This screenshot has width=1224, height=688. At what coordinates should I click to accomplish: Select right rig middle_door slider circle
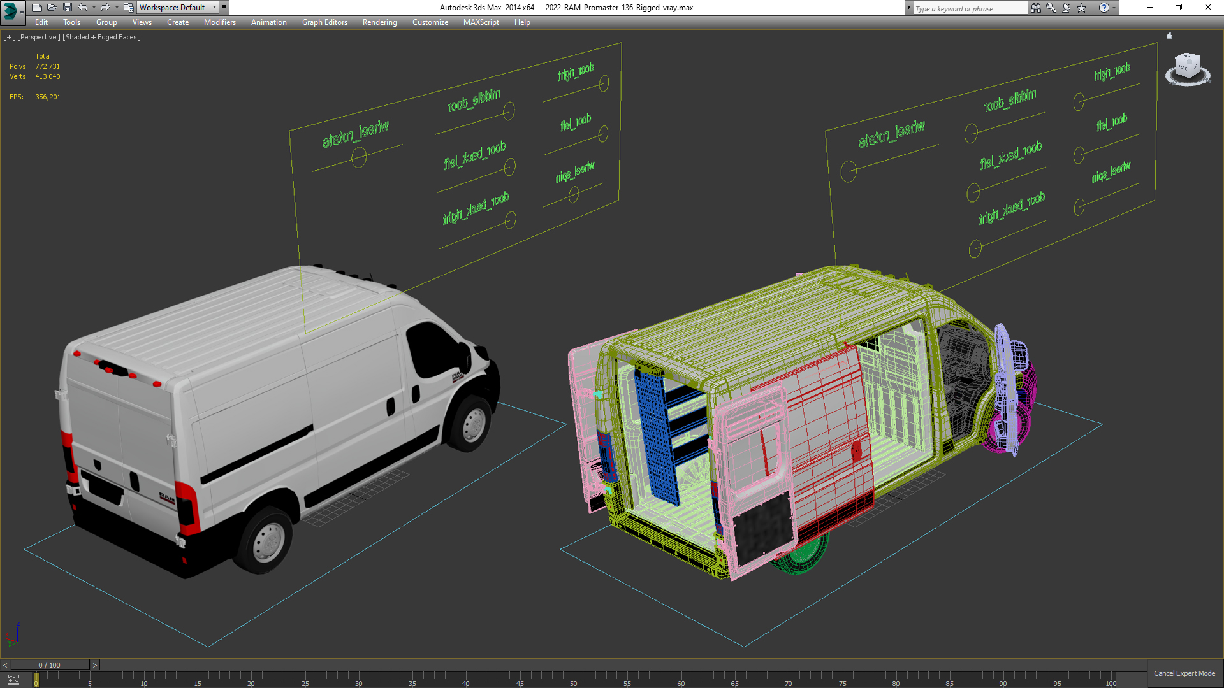(x=971, y=134)
